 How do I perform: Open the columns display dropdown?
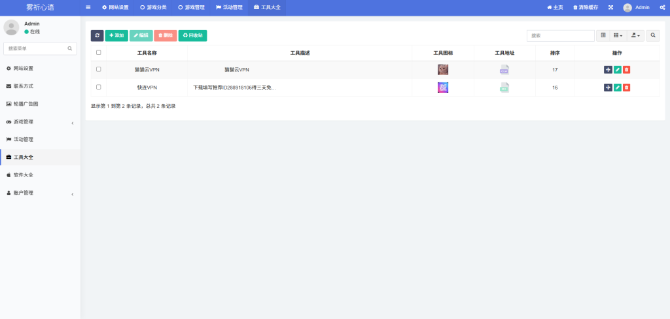(618, 35)
